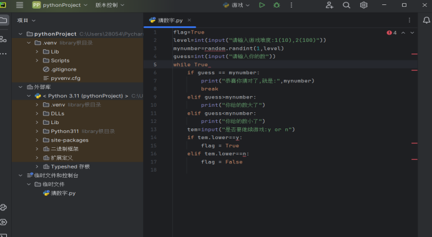Open the pythonProject name dropdown
432x237 pixels.
60,5
